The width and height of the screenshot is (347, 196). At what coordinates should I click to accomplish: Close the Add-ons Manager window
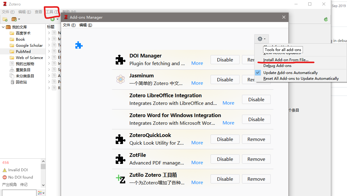click(x=284, y=17)
